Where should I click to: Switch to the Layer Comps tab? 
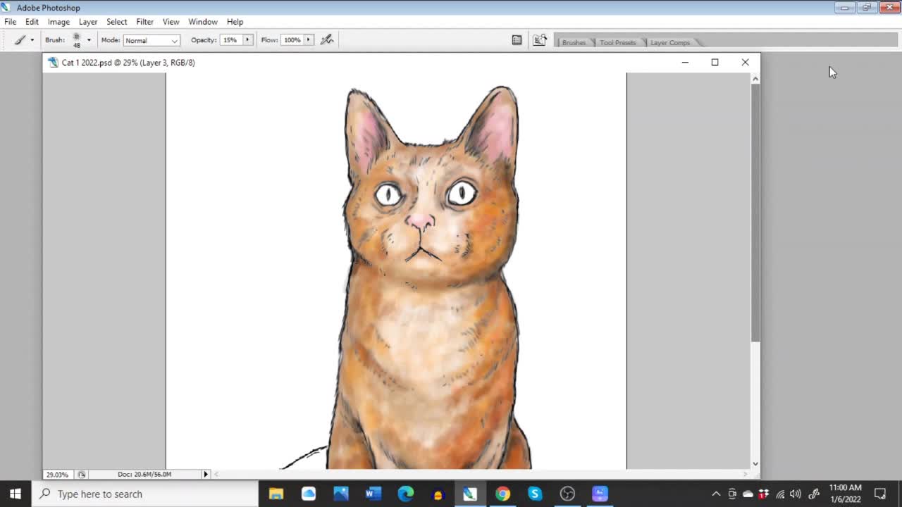point(669,42)
